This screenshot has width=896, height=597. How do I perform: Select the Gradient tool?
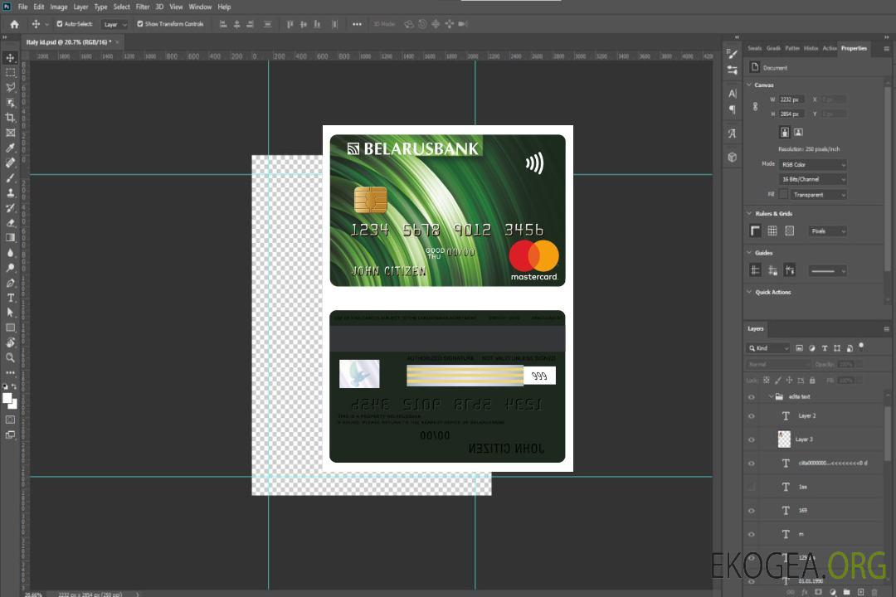click(10, 238)
